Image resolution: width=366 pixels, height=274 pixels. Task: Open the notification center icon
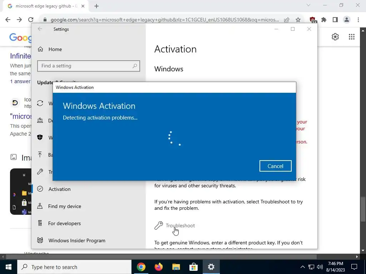354,267
